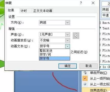This screenshot has width=110, height=92.
Task: Click the clock icon beside 从上一项之后
Action: pos(85,84)
